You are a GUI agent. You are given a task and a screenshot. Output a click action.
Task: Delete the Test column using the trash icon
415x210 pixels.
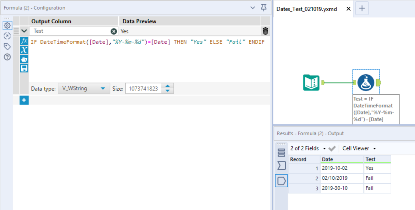tap(265, 31)
